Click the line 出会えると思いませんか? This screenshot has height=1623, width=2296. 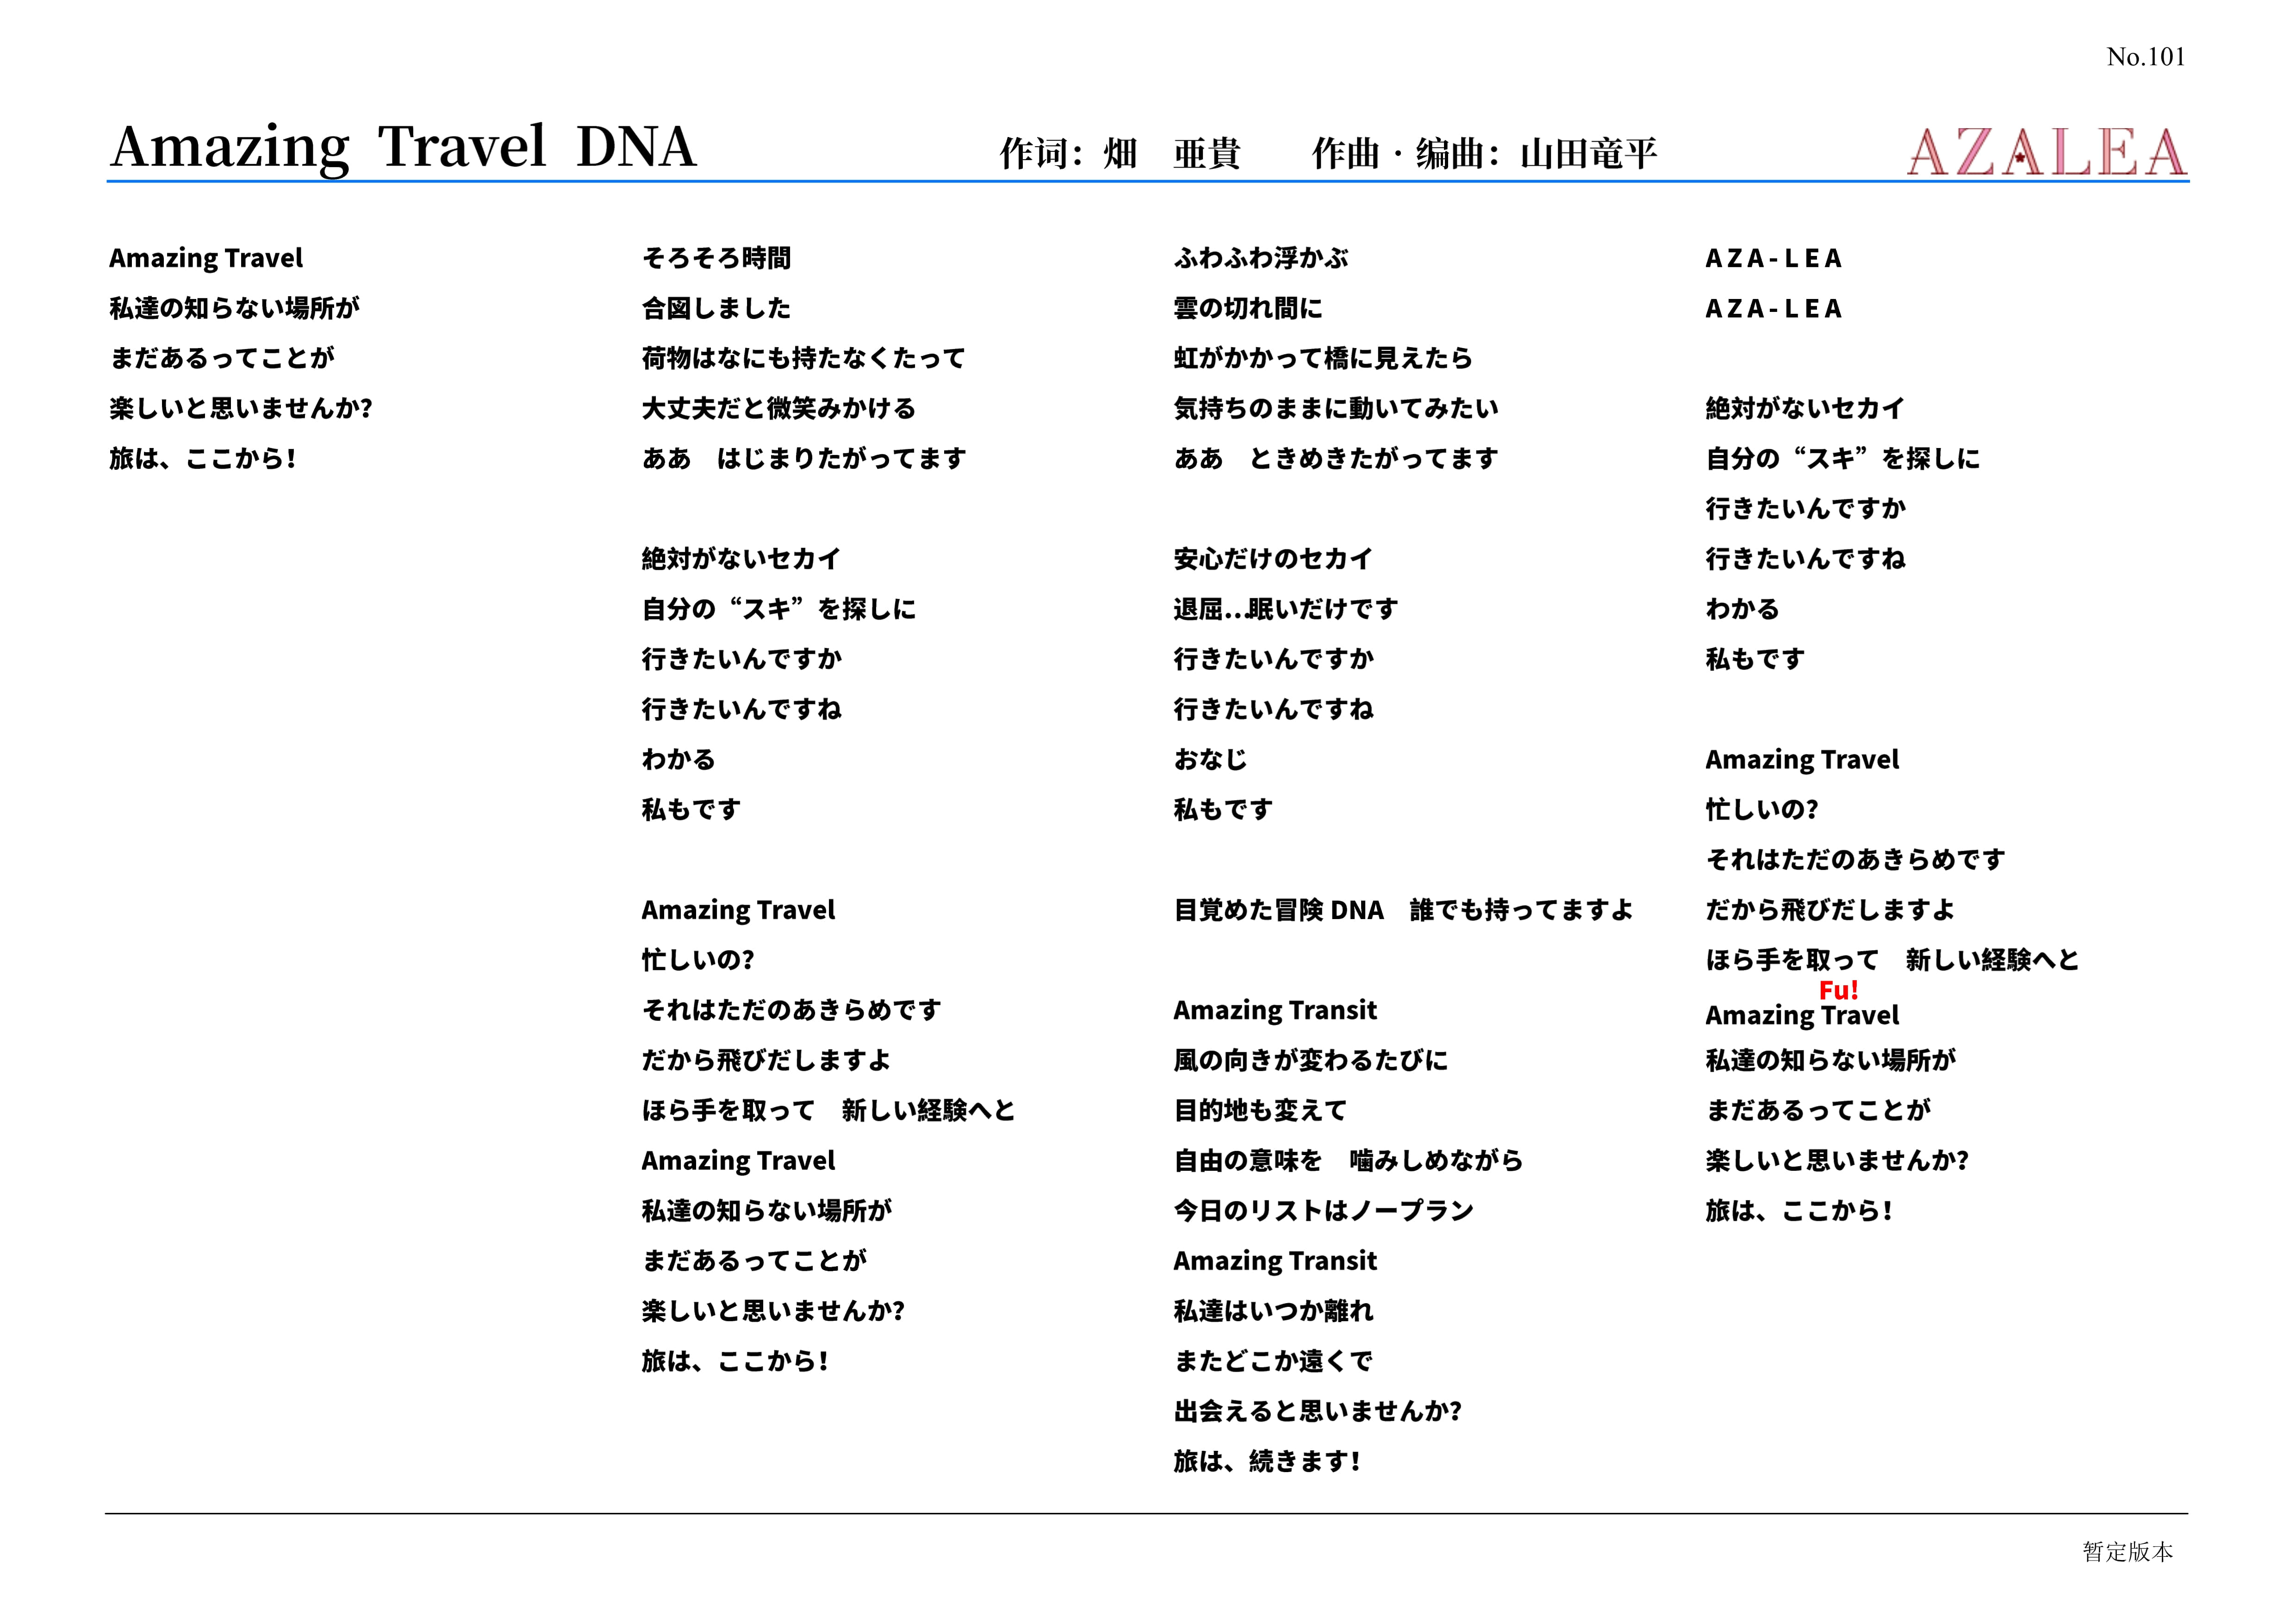1317,1411
